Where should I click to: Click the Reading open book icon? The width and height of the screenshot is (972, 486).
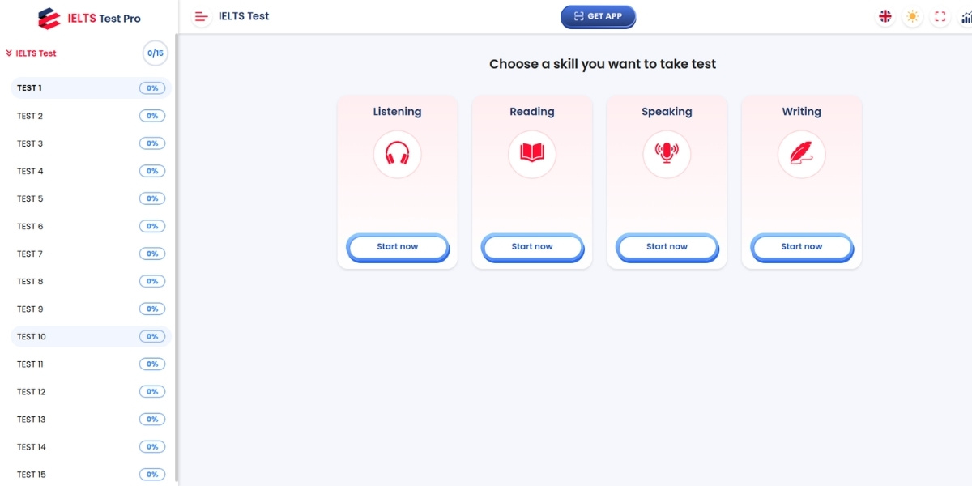point(532,154)
